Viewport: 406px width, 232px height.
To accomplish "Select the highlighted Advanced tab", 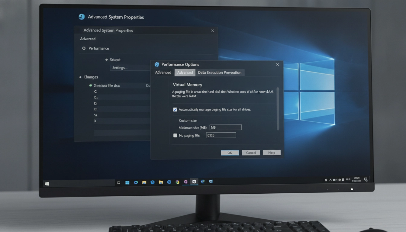I will point(185,72).
